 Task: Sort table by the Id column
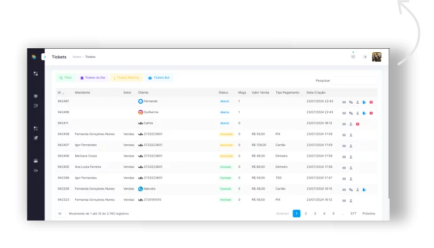(x=61, y=93)
